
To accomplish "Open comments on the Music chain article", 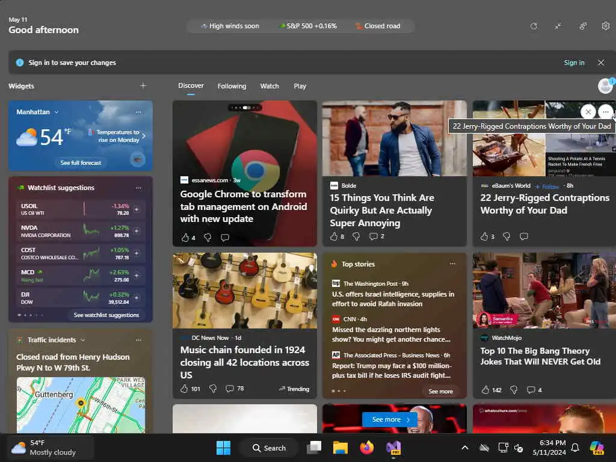I will pyautogui.click(x=230, y=389).
